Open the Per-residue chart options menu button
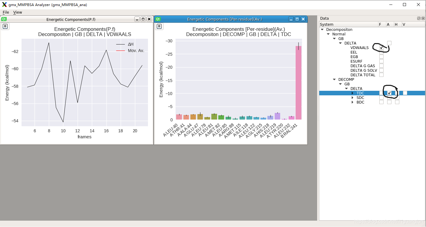 point(159,26)
